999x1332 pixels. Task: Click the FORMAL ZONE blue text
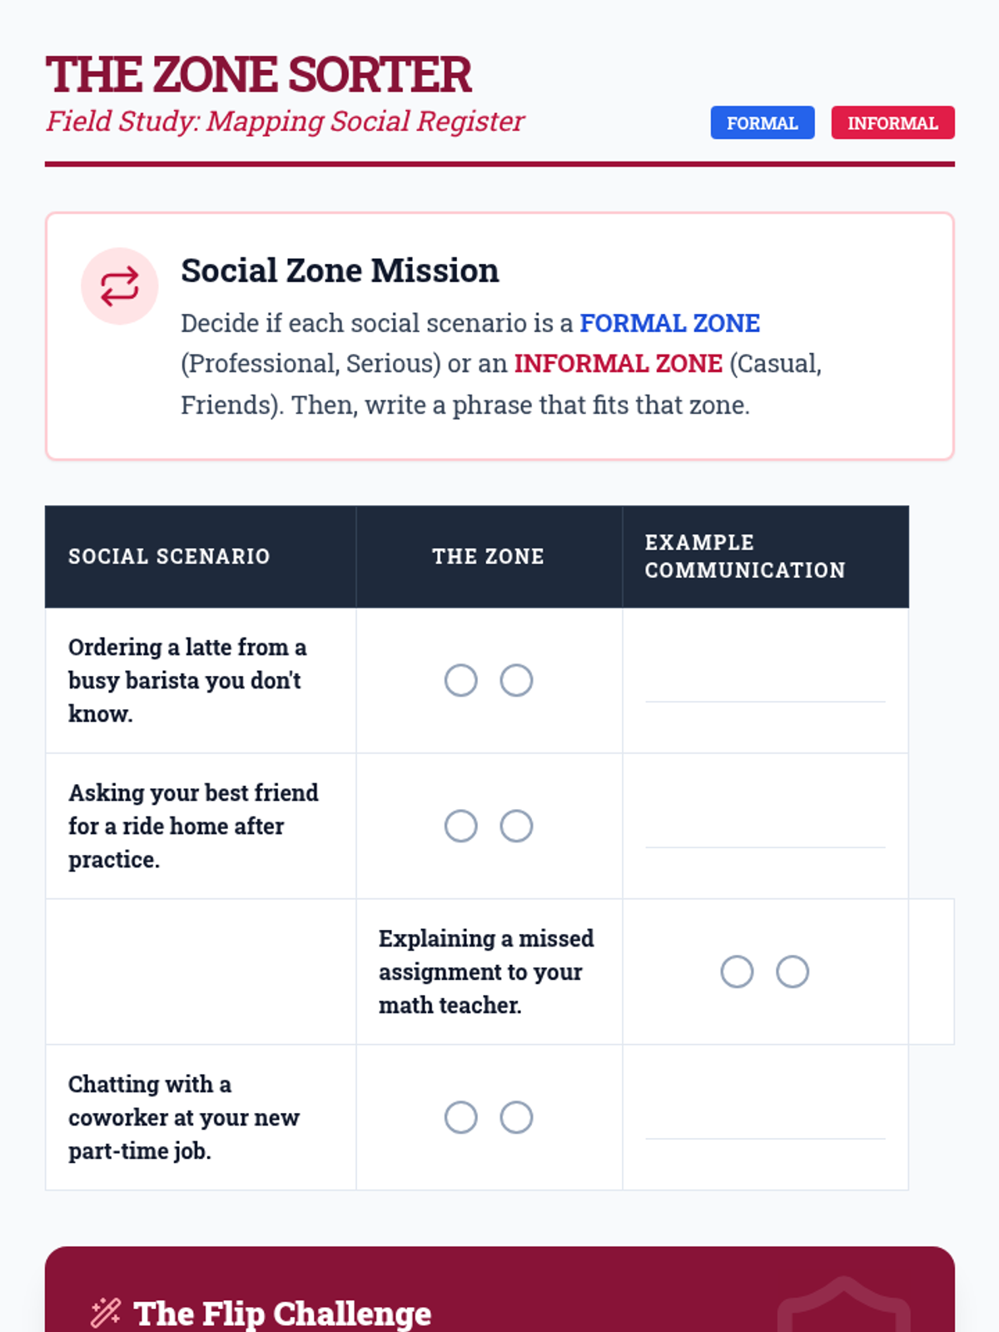[x=669, y=323]
